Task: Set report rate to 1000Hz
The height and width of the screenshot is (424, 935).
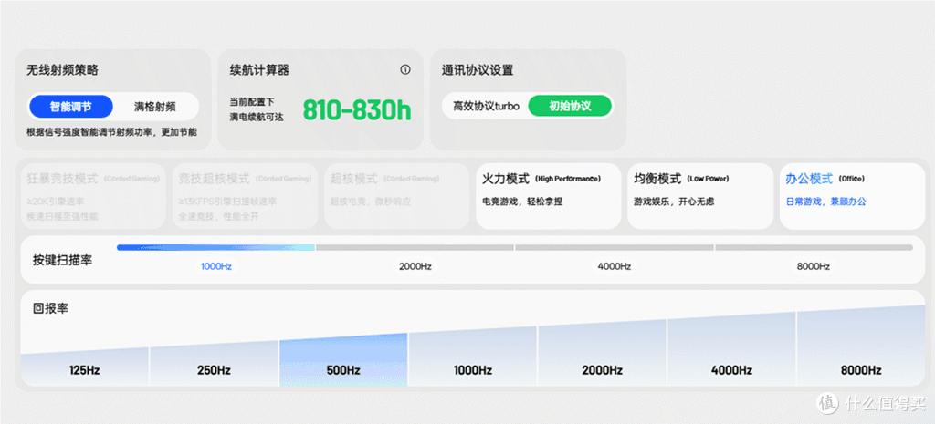Action: click(x=472, y=357)
